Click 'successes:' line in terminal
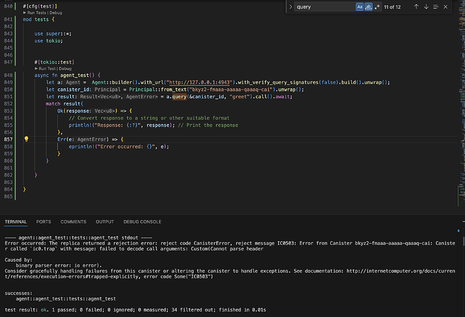Viewport: 465px width, 317px height. click(x=18, y=293)
